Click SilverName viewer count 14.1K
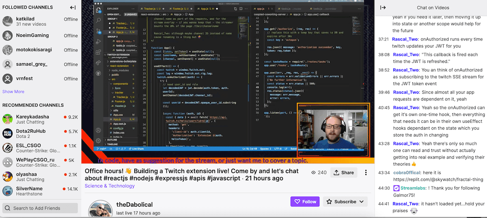This screenshot has height=218, width=487. (x=73, y=189)
